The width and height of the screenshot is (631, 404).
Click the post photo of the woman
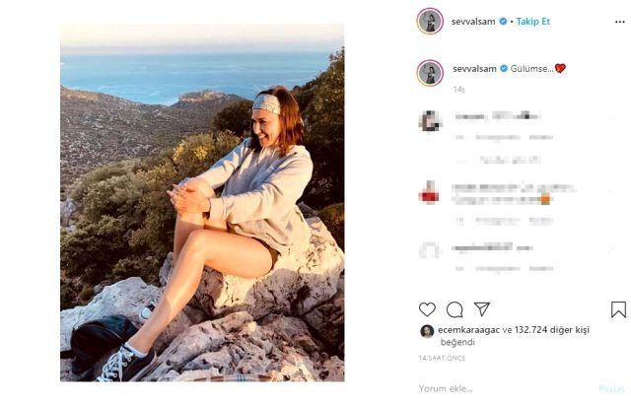pos(202,202)
